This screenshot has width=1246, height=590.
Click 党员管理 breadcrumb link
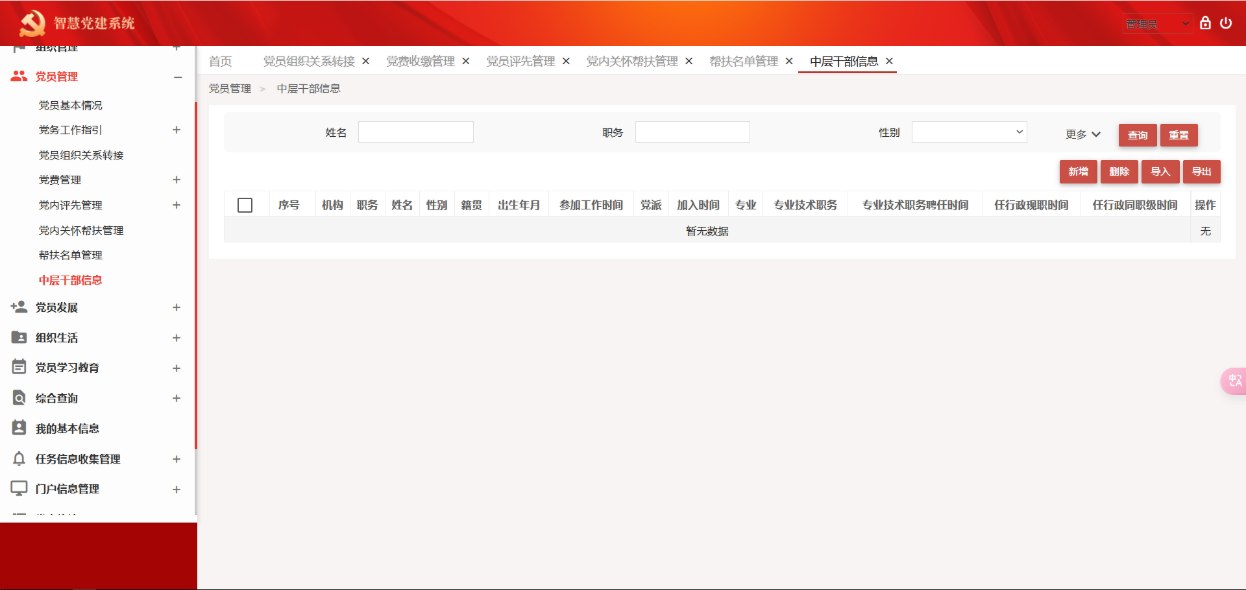coord(230,88)
